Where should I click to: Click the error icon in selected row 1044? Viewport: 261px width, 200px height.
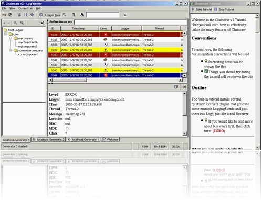pyautogui.click(x=106, y=75)
